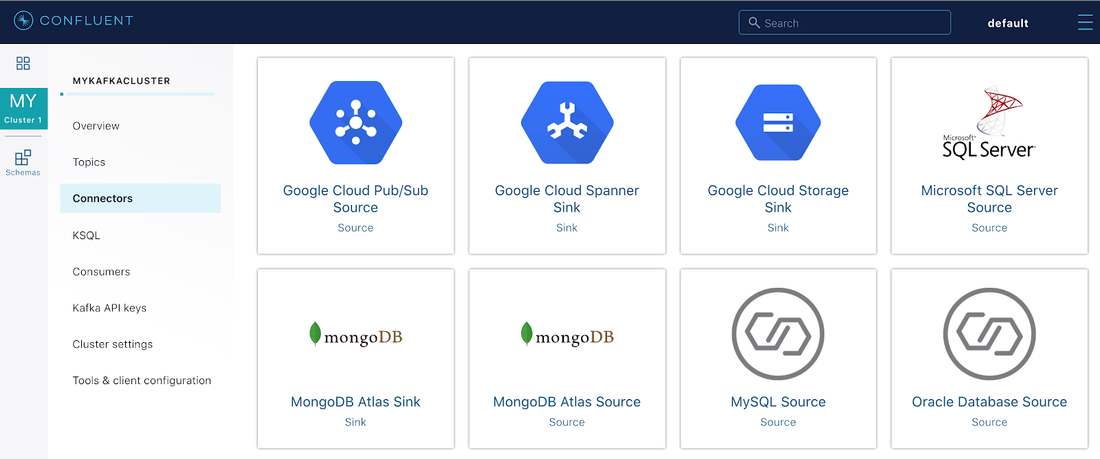Go to Topics in the sidebar
Viewport: 1100px width, 459px height.
point(89,162)
